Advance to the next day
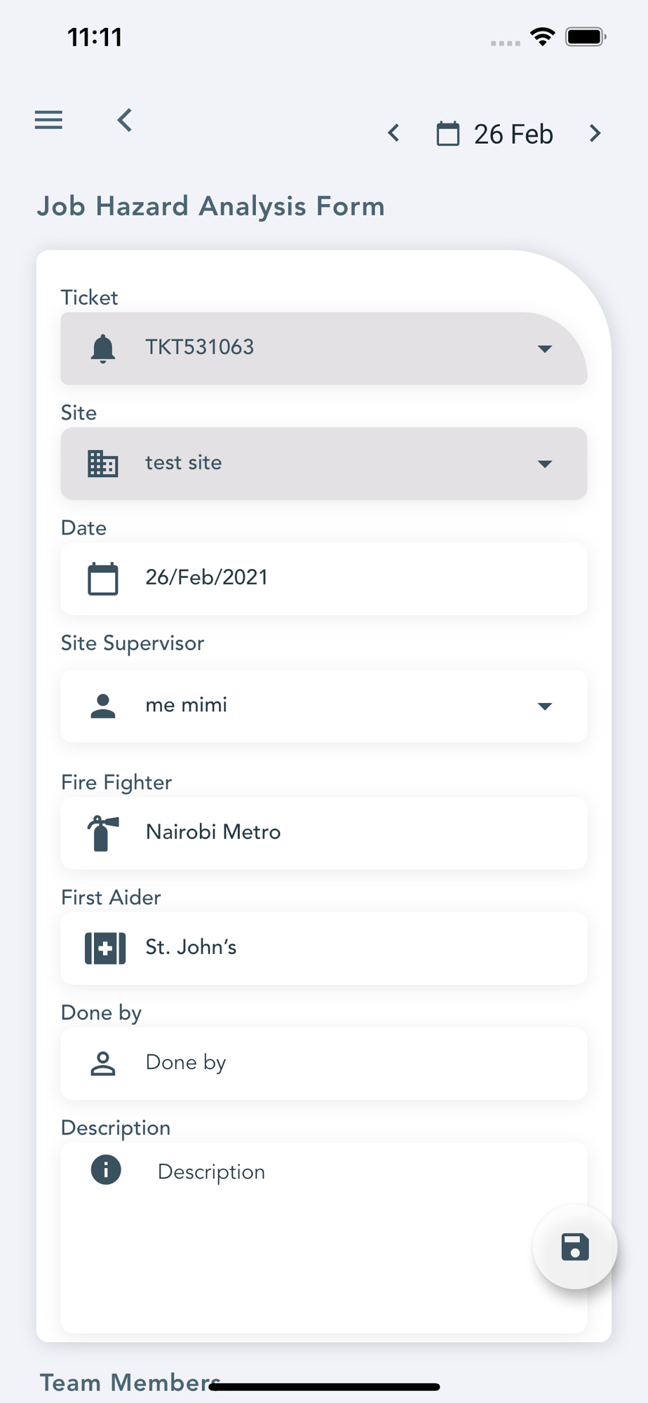The height and width of the screenshot is (1403, 648). [x=595, y=133]
